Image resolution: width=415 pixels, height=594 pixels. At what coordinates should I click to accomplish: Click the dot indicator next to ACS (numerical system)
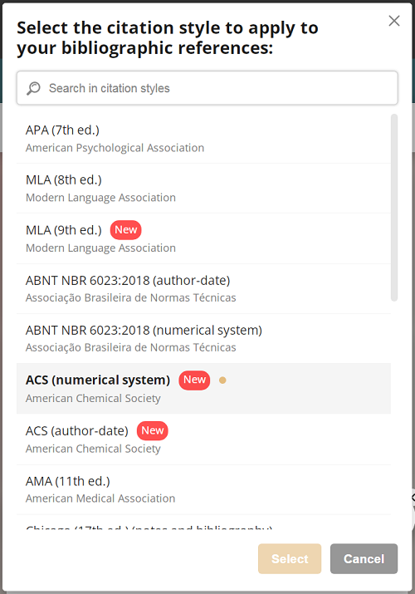tap(222, 380)
